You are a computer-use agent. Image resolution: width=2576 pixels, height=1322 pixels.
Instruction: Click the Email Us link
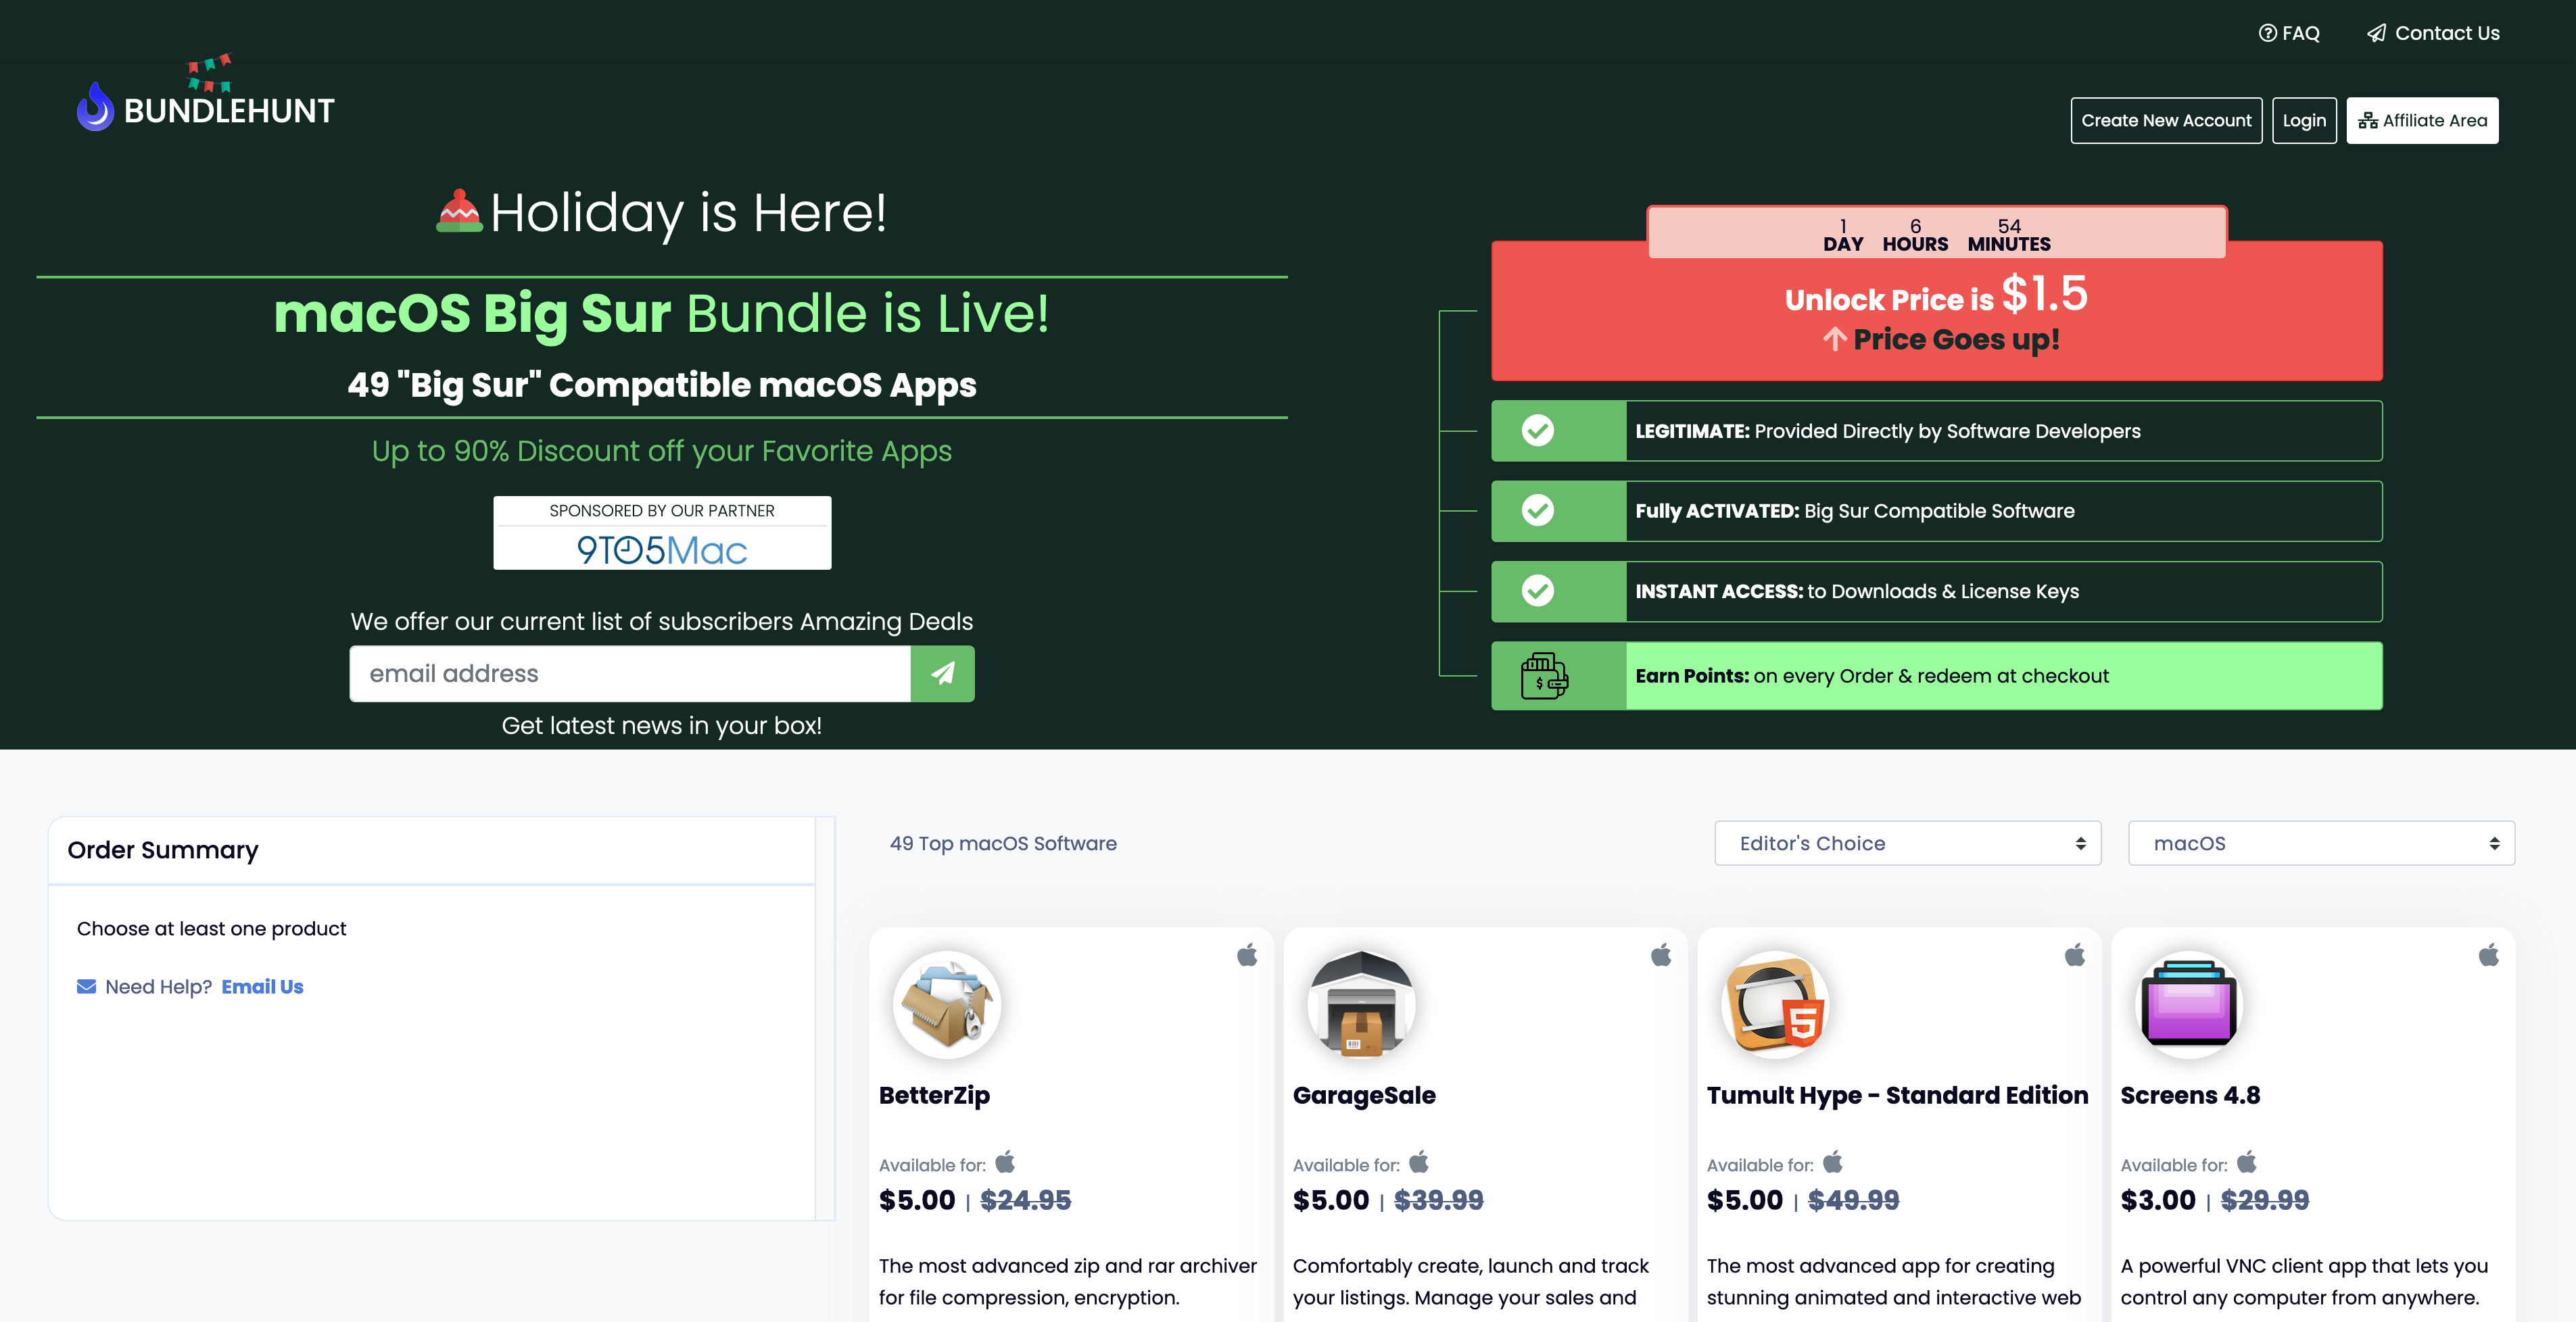[262, 987]
